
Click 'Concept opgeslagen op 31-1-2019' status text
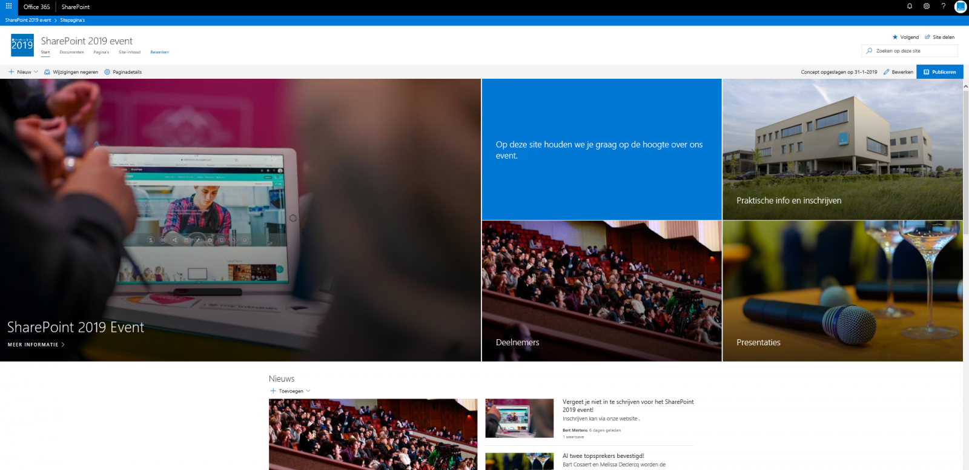(x=839, y=72)
